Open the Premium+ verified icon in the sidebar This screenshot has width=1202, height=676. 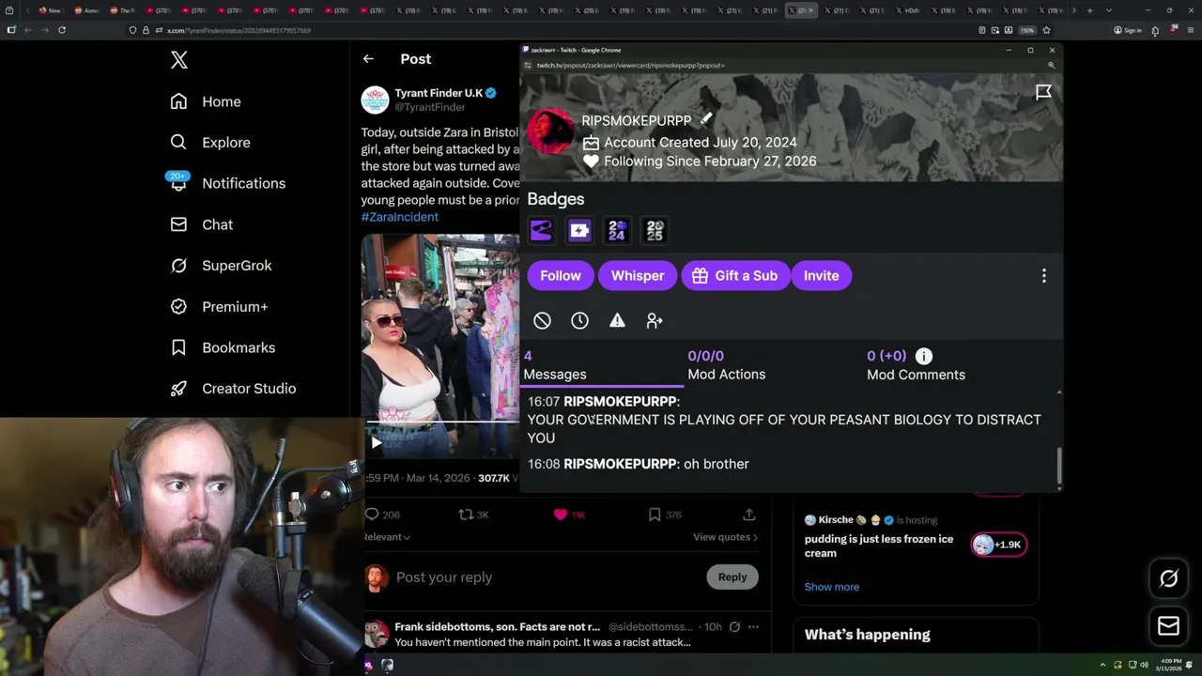[178, 306]
